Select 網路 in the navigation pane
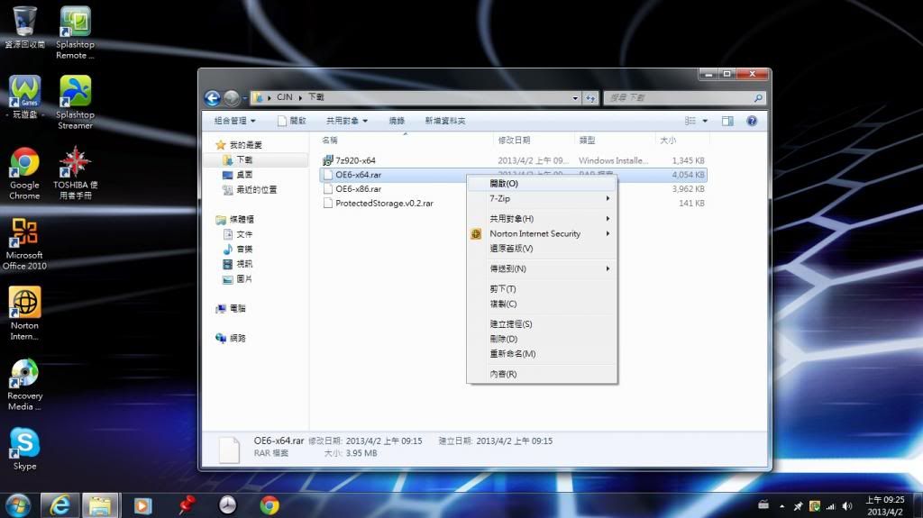The width and height of the screenshot is (923, 518). click(231, 338)
